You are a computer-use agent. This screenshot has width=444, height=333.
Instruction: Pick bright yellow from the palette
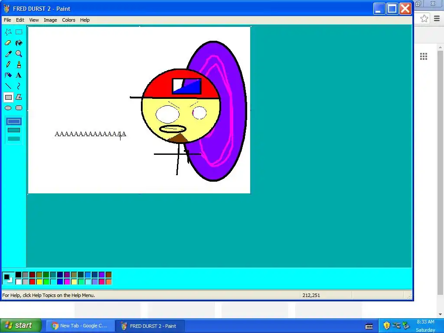[39, 282]
